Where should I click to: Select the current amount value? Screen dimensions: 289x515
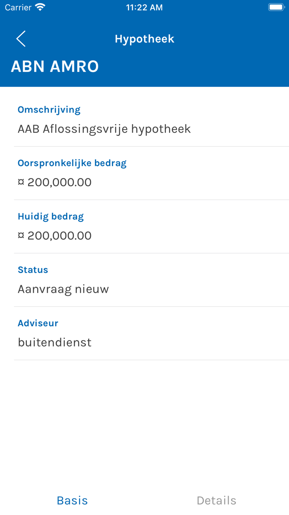(x=54, y=236)
